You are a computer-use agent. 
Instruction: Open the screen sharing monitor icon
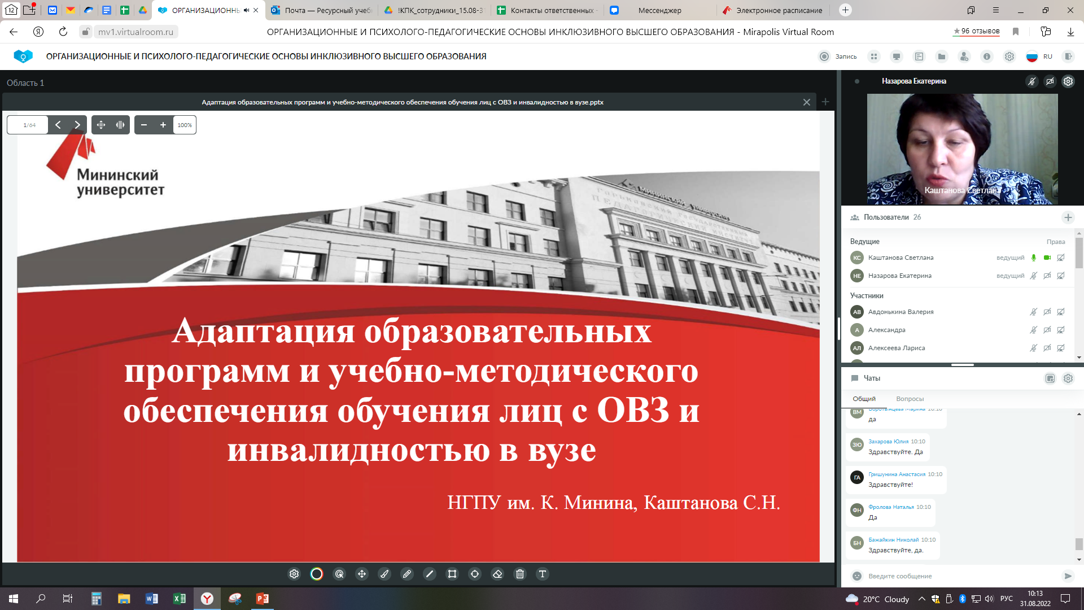897,56
